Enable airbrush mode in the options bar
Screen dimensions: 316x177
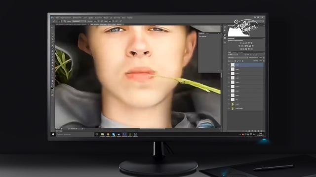[117, 21]
